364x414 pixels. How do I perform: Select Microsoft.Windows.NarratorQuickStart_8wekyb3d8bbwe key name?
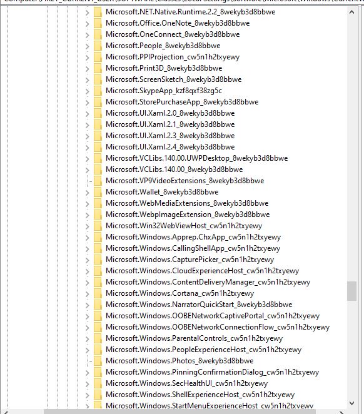[199, 305]
